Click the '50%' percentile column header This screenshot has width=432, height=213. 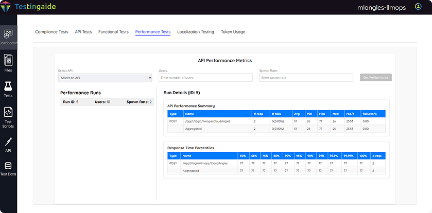point(243,156)
